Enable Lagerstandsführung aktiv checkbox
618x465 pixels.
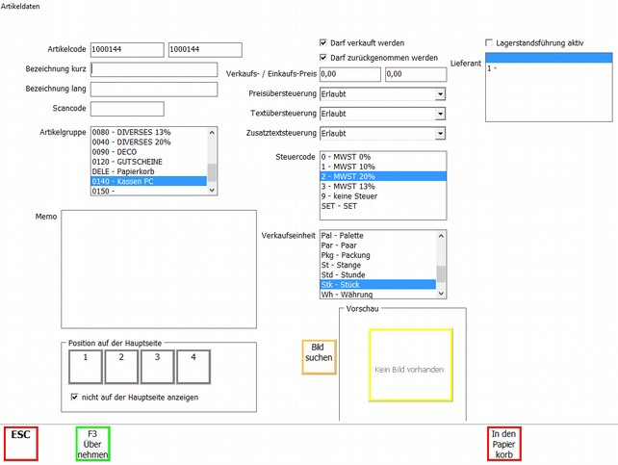click(x=490, y=43)
